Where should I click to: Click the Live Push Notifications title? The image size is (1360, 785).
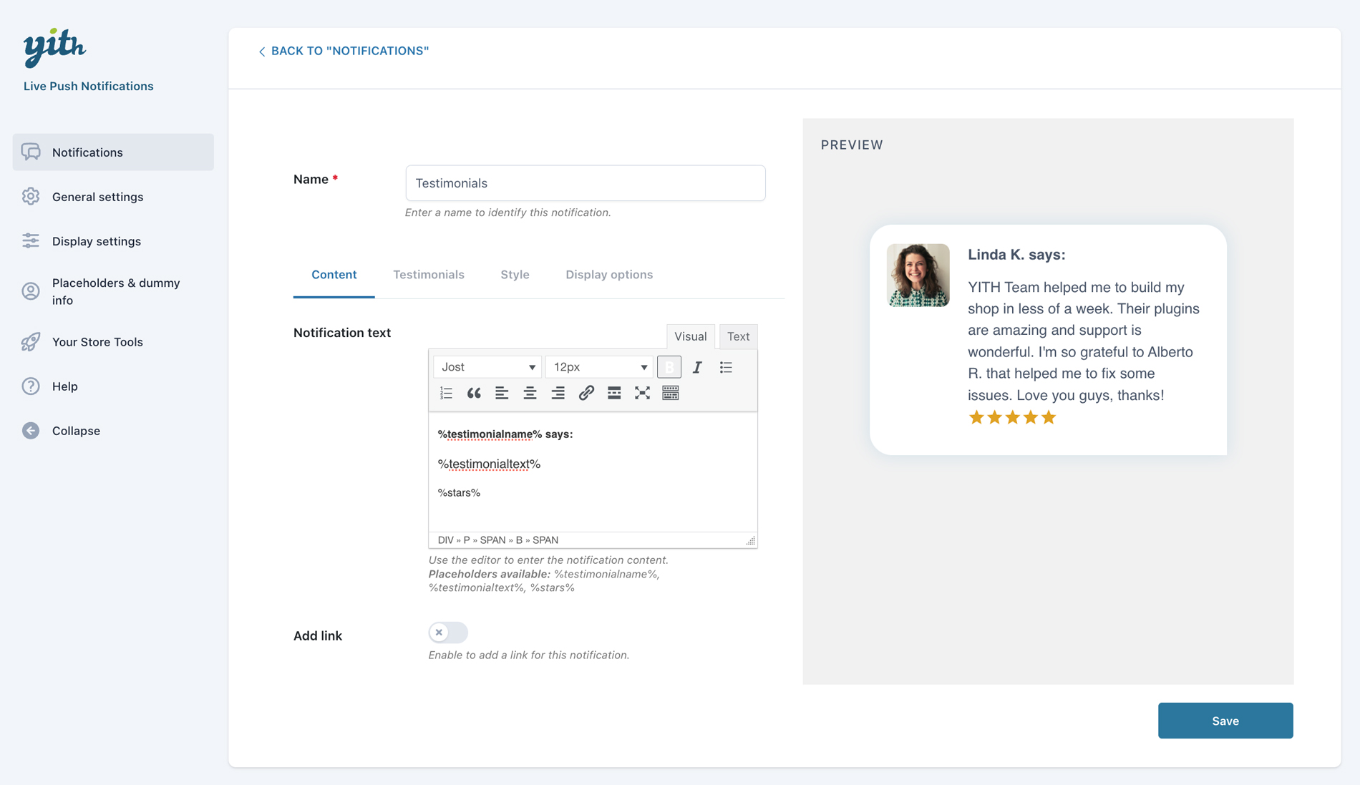click(89, 86)
